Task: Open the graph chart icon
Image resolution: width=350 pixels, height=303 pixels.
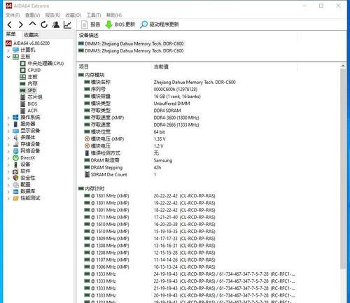Action: click(x=67, y=24)
